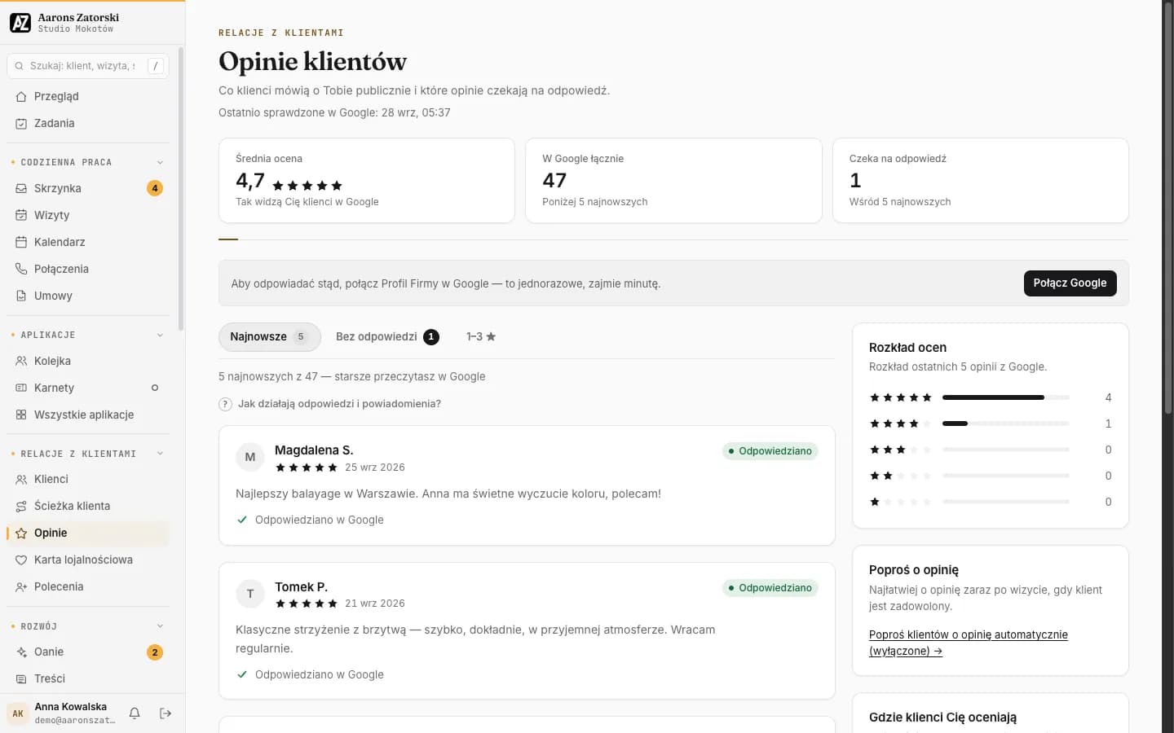Open Karnety via its card icon

[21, 388]
